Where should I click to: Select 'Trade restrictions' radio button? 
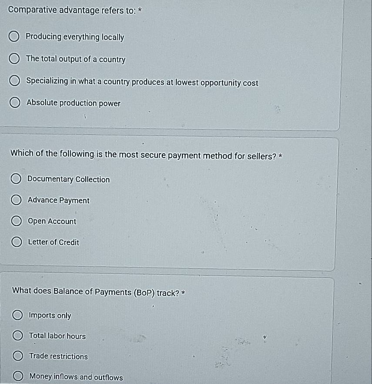(18, 356)
